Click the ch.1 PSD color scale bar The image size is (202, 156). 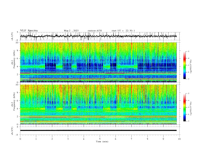184,65
